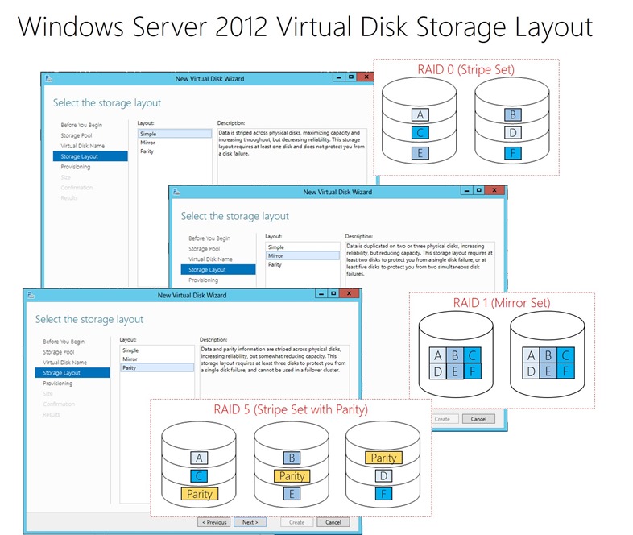Go to Storage Pool step in bottom wizard
Viewport: 633px width, 535px height.
point(59,352)
